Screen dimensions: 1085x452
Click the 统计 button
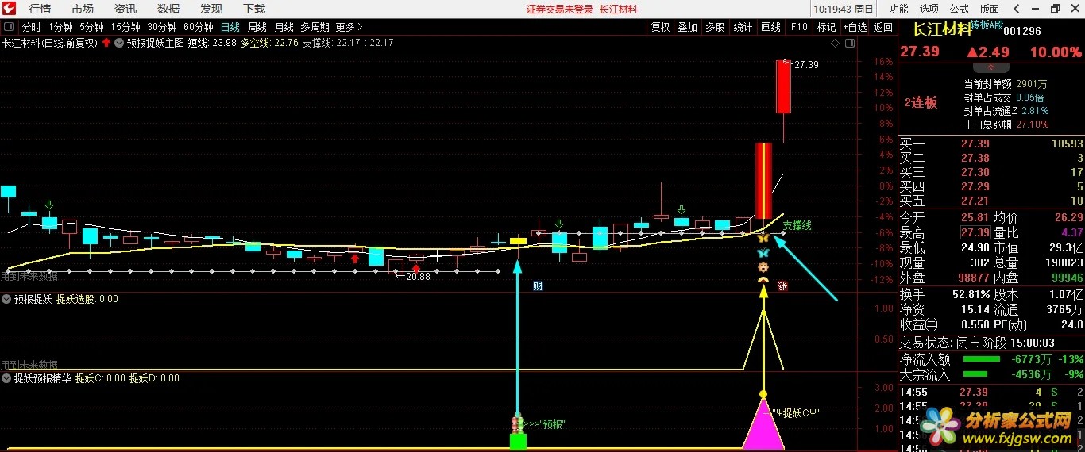pyautogui.click(x=743, y=26)
